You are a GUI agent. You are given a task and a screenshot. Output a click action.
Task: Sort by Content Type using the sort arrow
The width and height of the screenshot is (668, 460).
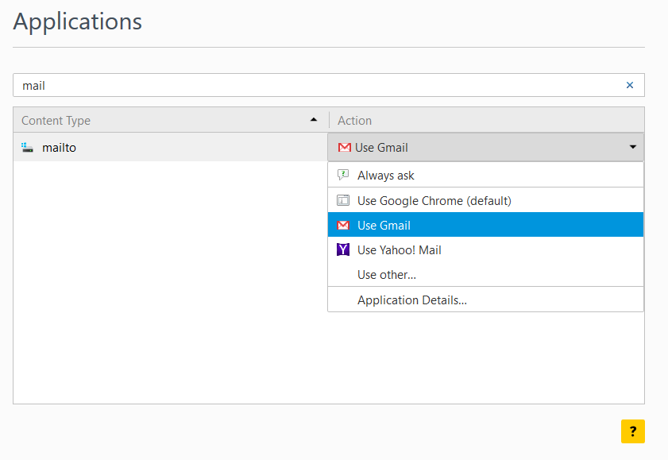tap(314, 120)
